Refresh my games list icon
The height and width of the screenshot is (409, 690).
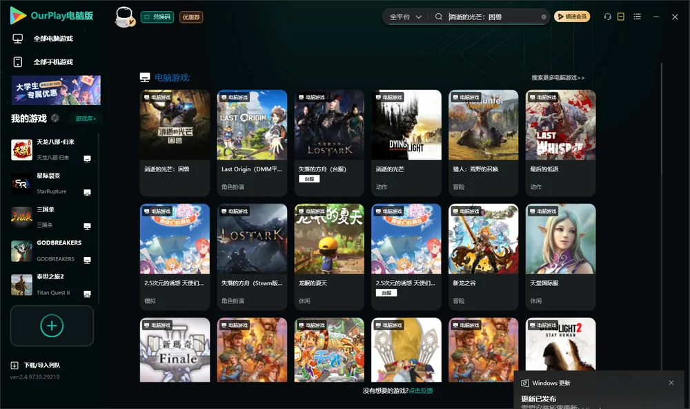click(x=55, y=118)
